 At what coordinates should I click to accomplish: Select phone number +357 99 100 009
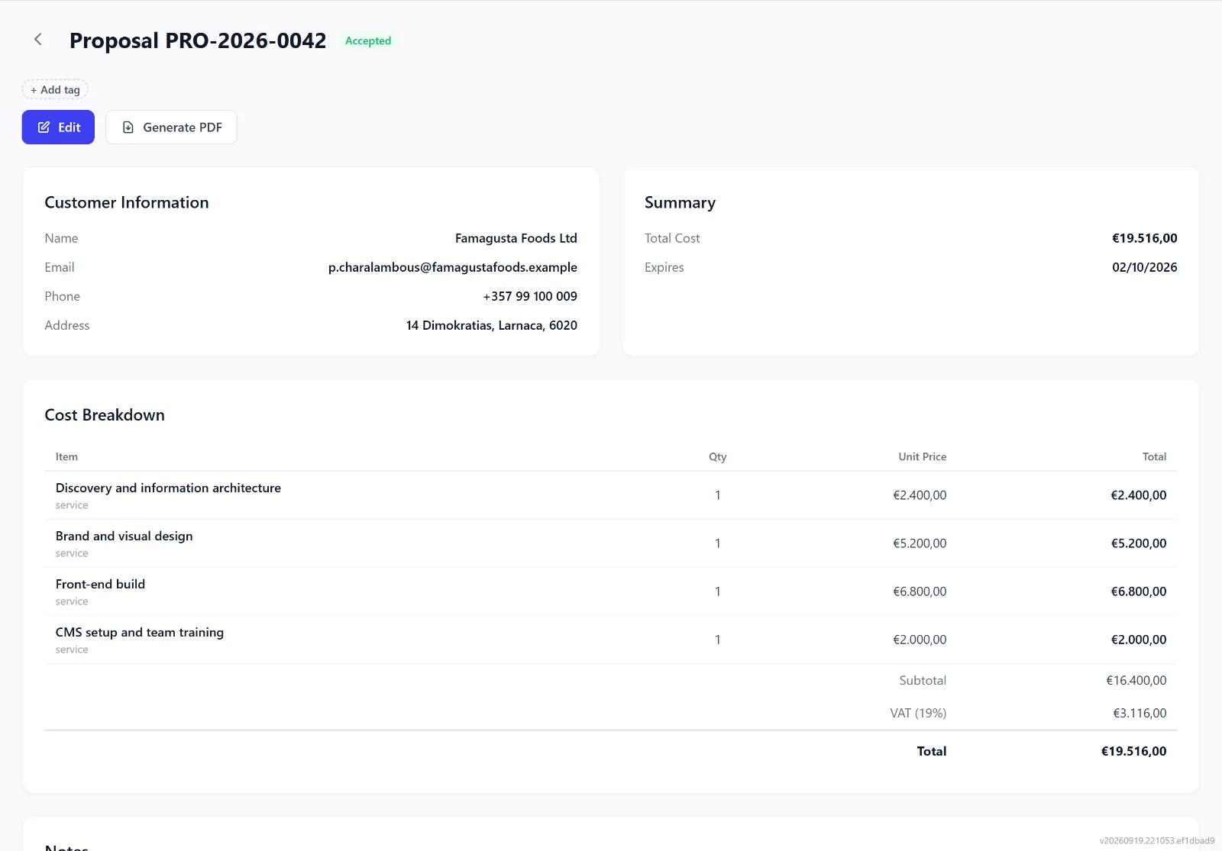[530, 296]
